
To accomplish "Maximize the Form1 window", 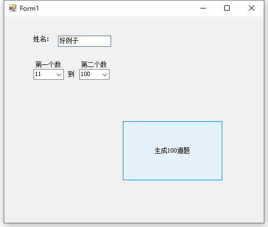I will (x=227, y=8).
